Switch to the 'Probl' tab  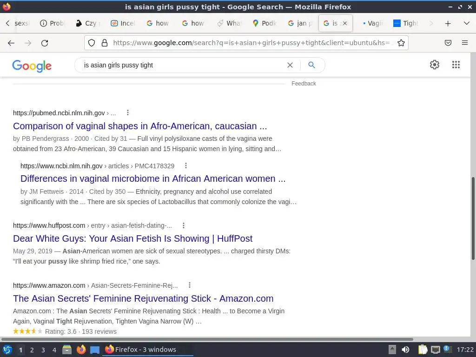(52, 23)
